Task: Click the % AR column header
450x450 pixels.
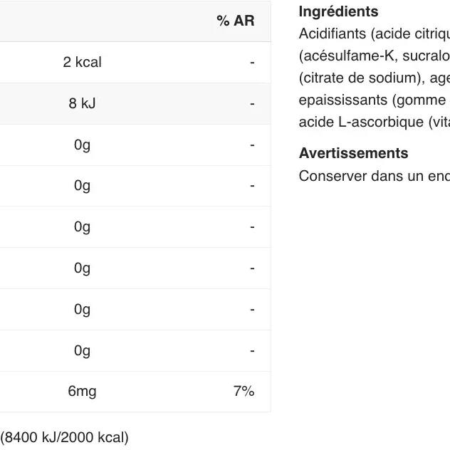Action: [x=235, y=21]
